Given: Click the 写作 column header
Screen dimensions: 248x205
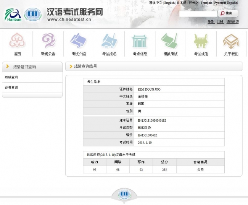Looking at the screenshot, I should [141, 162].
